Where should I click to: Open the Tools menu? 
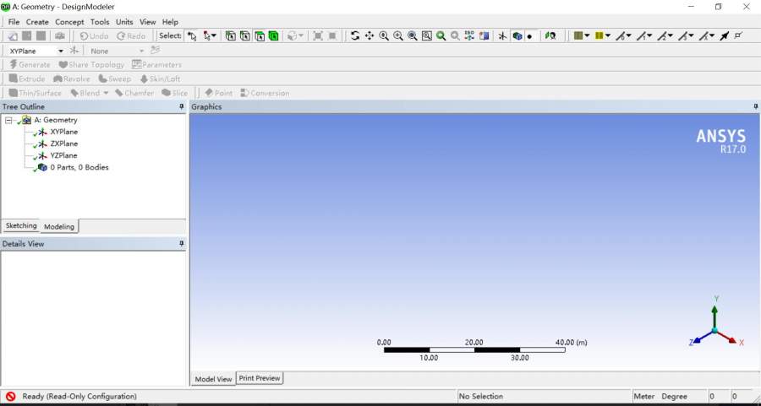pos(100,22)
